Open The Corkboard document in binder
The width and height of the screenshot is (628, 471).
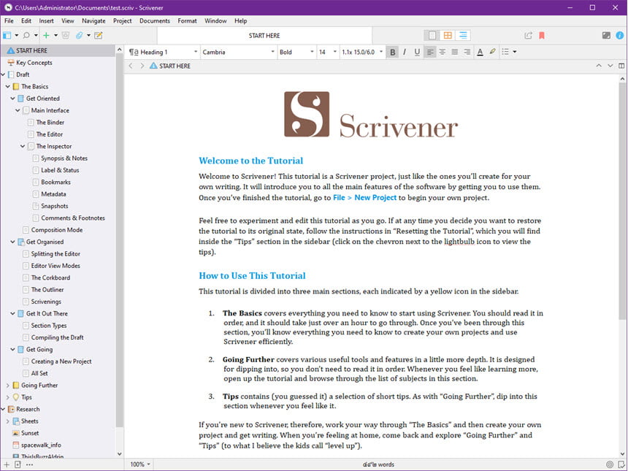(x=50, y=277)
